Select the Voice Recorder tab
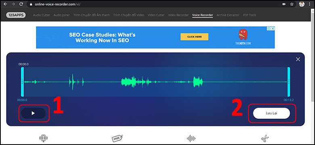Image resolution: width=315 pixels, height=145 pixels. [202, 15]
